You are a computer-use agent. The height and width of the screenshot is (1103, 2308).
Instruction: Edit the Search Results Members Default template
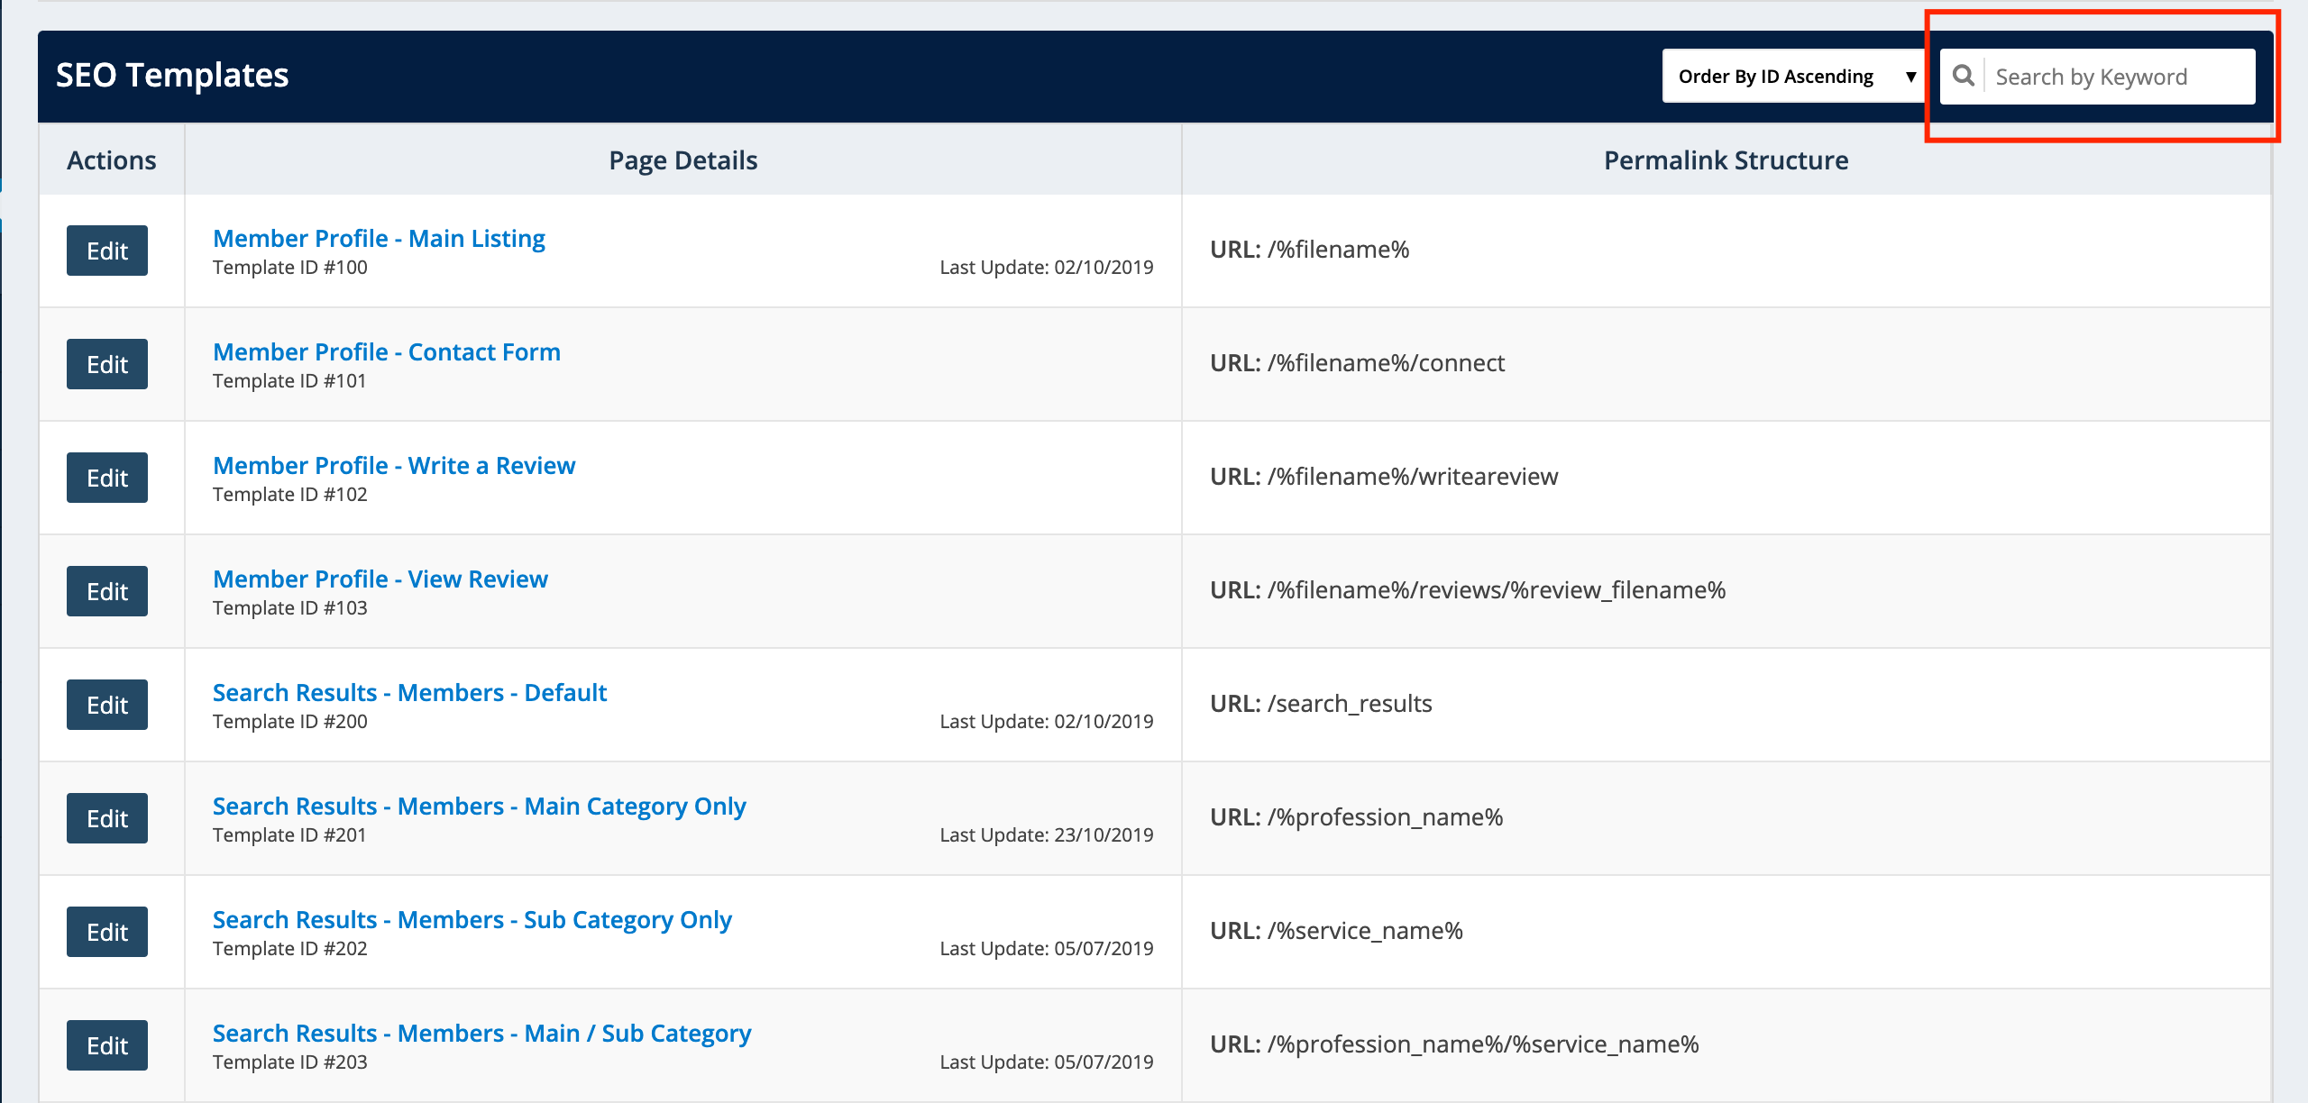[x=107, y=705]
